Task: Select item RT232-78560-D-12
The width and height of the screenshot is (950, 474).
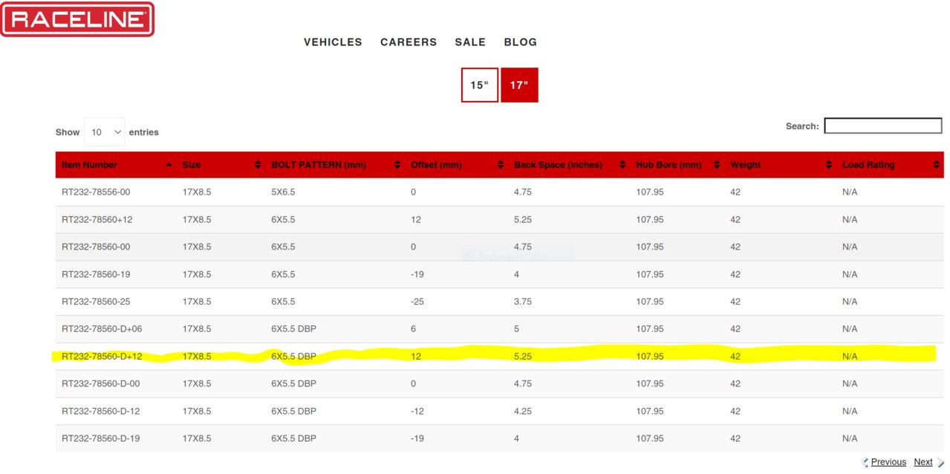Action: tap(100, 411)
